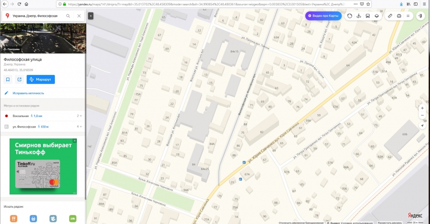The width and height of the screenshot is (430, 224).
Task: Click the Видео про Карты button
Action: click(x=323, y=16)
